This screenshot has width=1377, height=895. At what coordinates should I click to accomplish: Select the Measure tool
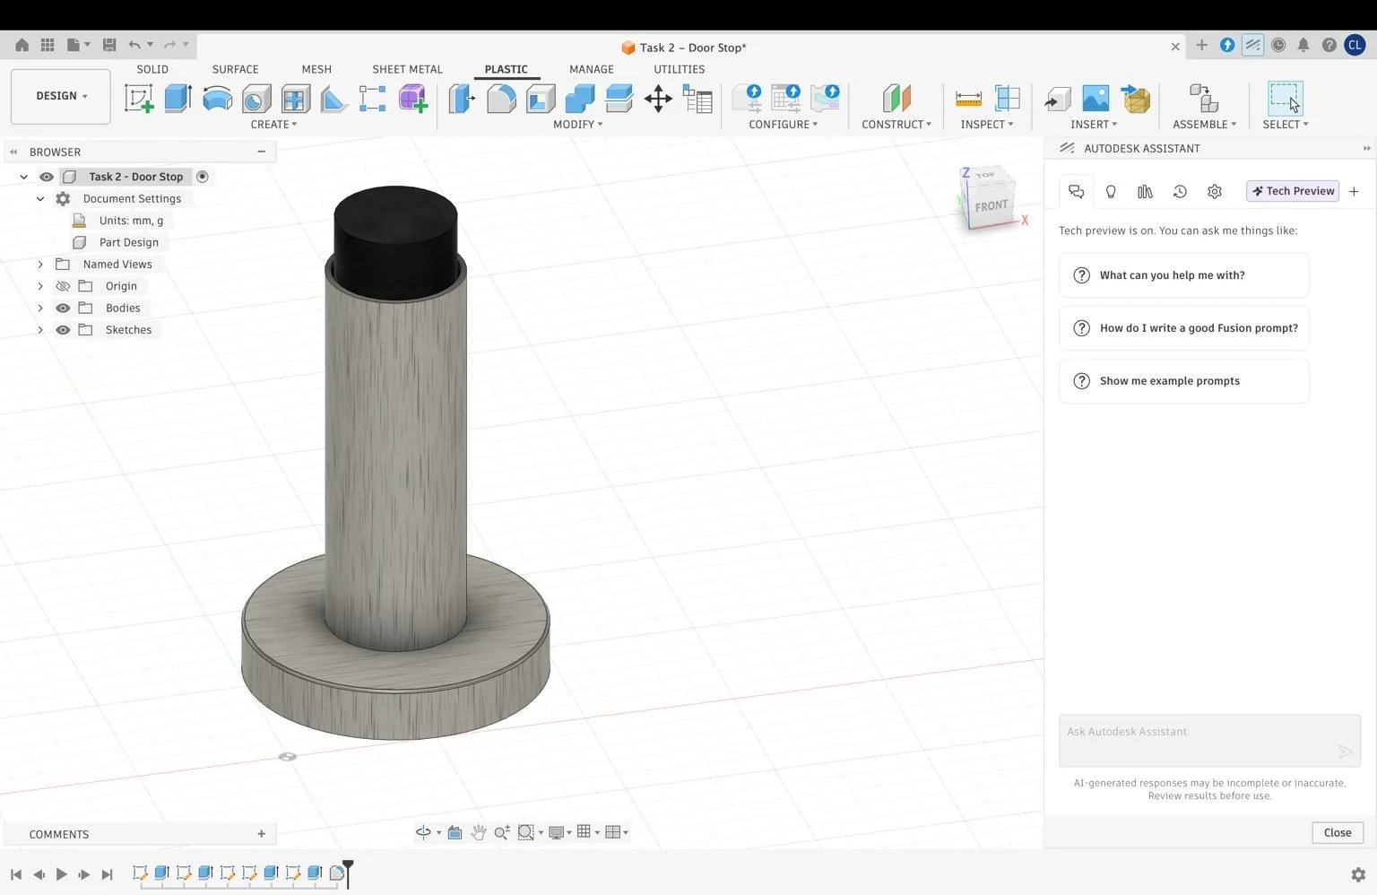coord(968,98)
